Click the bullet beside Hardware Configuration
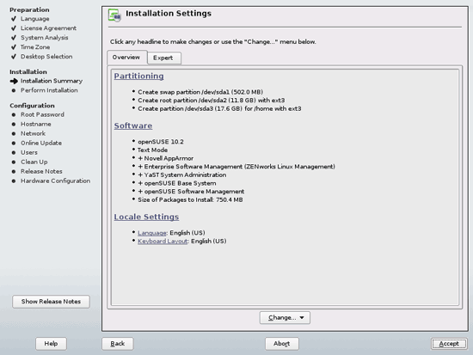 (14, 181)
